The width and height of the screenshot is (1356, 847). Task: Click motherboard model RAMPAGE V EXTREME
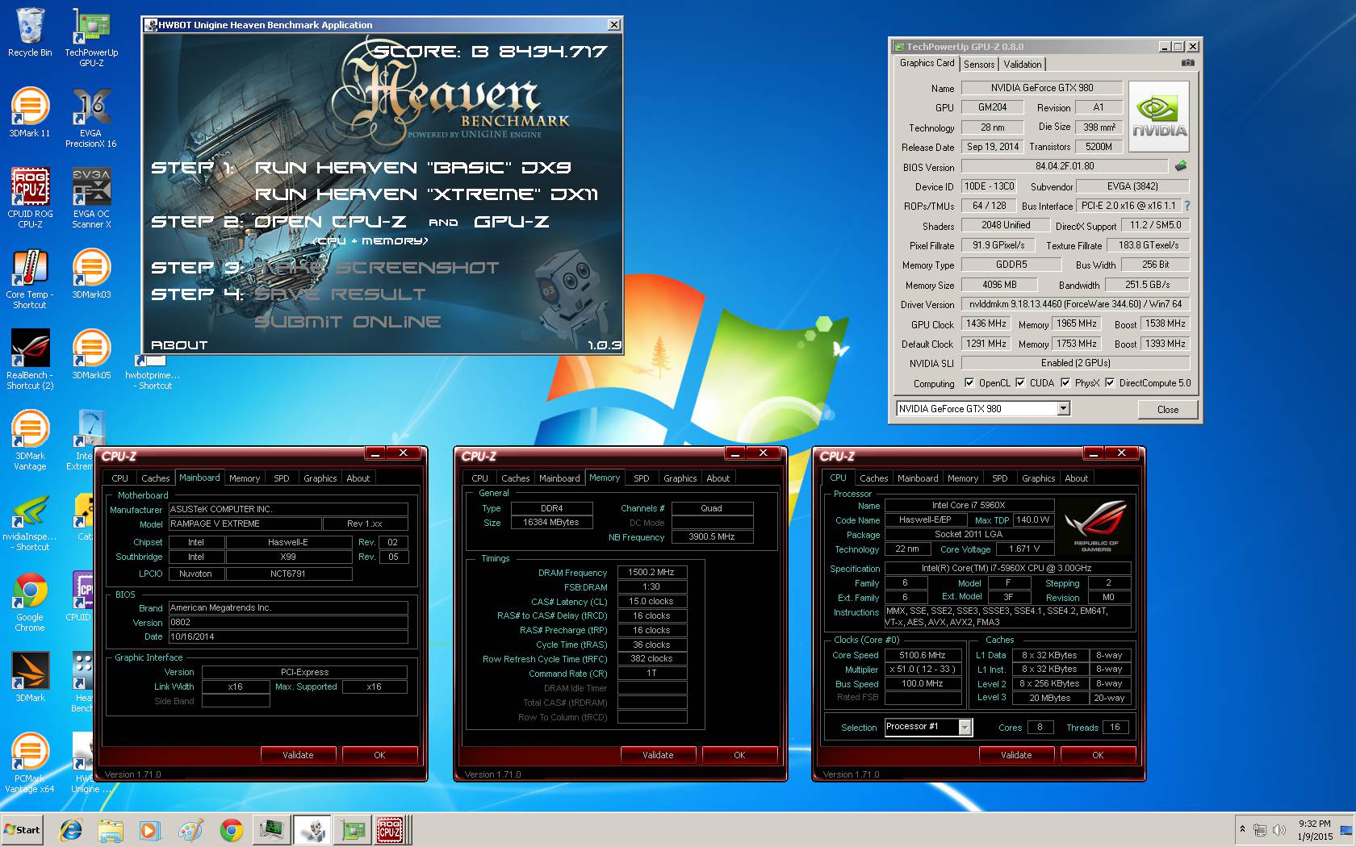point(245,524)
